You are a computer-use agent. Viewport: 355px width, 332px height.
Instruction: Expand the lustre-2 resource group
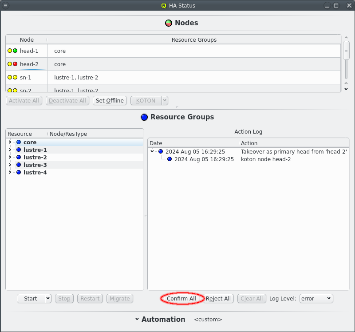[x=10, y=157]
